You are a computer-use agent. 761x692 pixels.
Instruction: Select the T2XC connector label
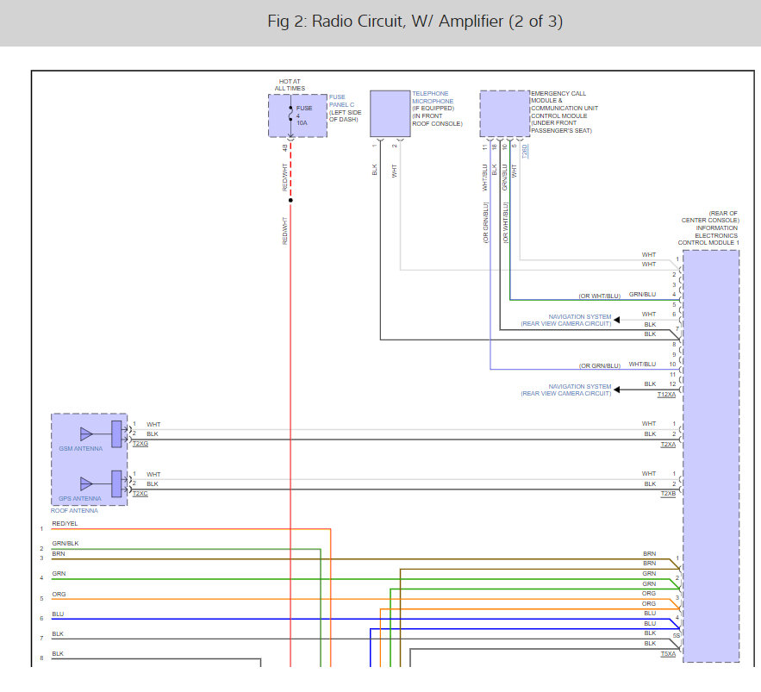click(140, 493)
